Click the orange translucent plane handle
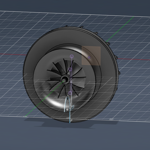150x150 pixels. (91, 56)
